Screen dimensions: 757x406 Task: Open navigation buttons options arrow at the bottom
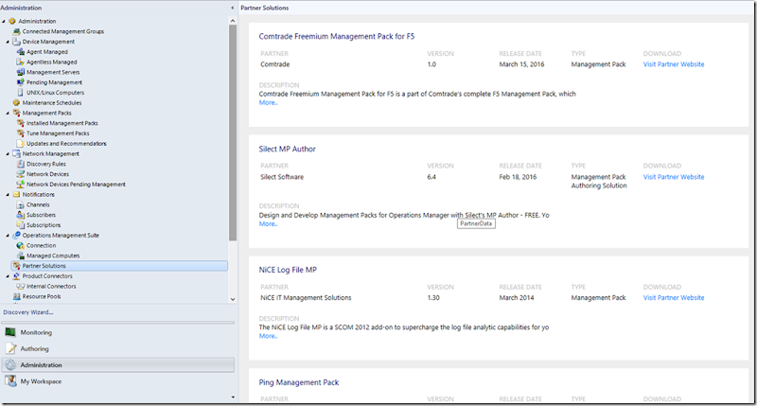(233, 397)
